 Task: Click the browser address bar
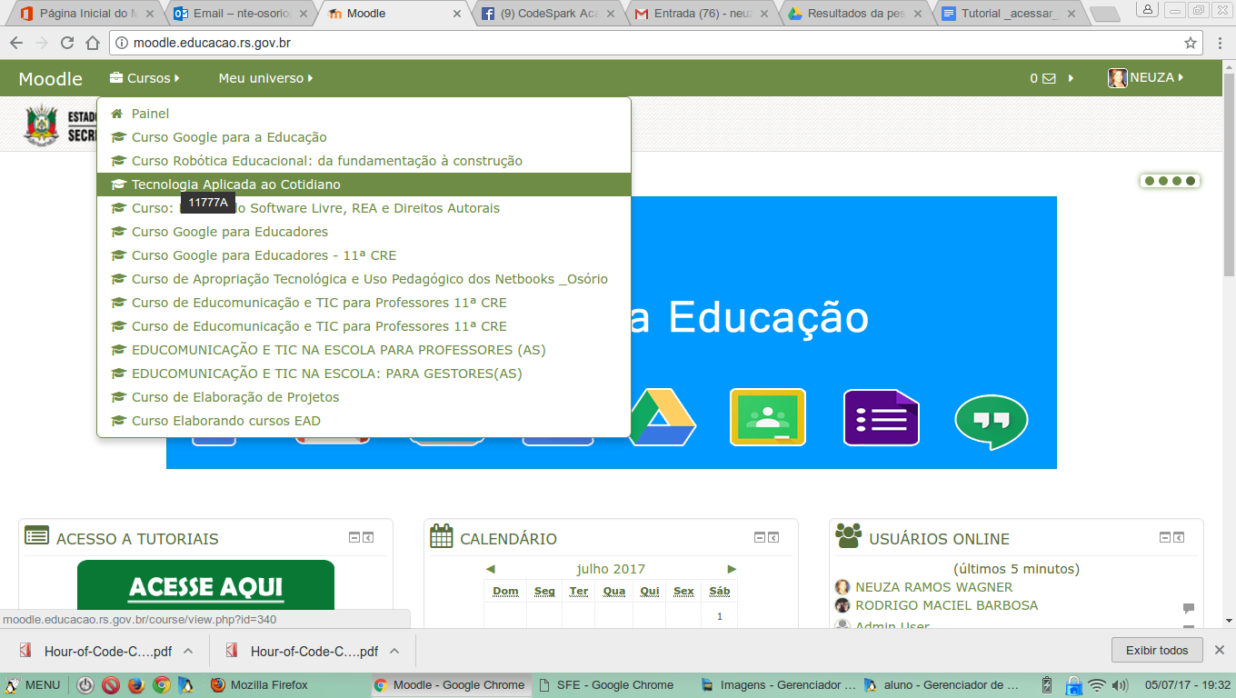coord(654,43)
